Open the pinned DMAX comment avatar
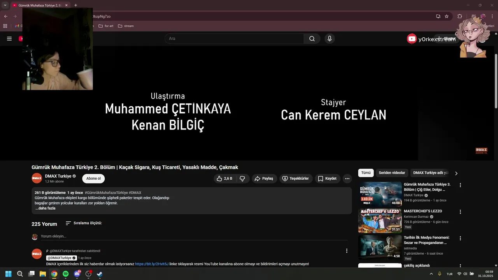498x280 pixels. 37,254
